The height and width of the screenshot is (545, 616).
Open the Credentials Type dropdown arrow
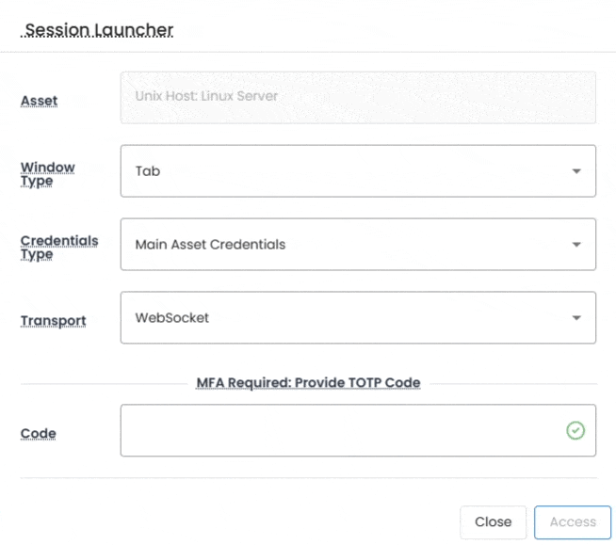[575, 245]
